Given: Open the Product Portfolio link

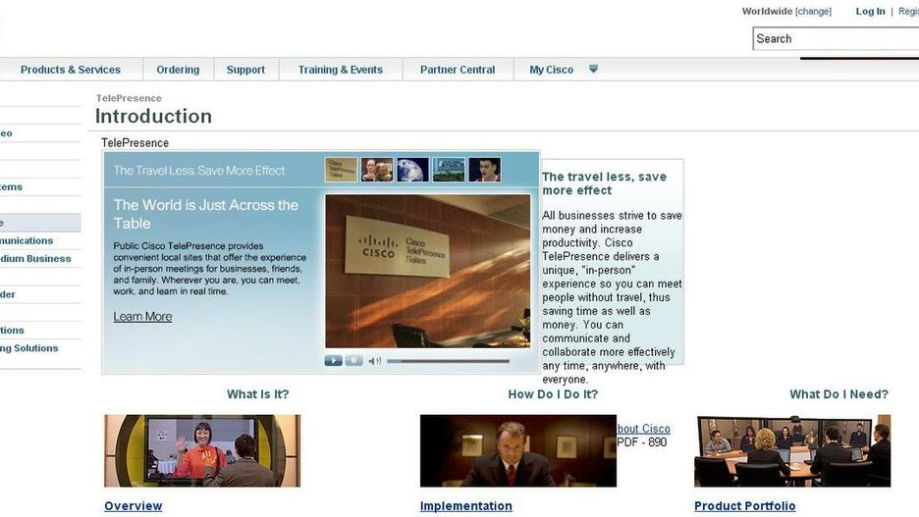Looking at the screenshot, I should tap(745, 506).
